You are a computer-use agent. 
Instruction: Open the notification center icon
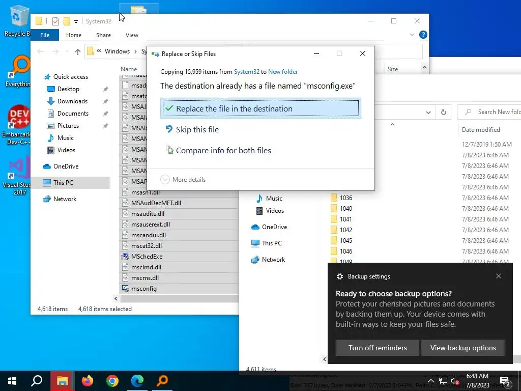pyautogui.click(x=505, y=381)
